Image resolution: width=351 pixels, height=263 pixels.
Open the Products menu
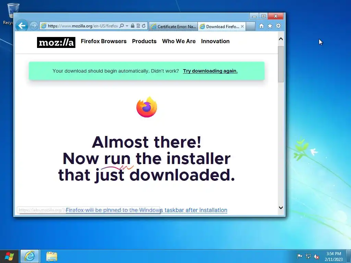click(x=144, y=41)
